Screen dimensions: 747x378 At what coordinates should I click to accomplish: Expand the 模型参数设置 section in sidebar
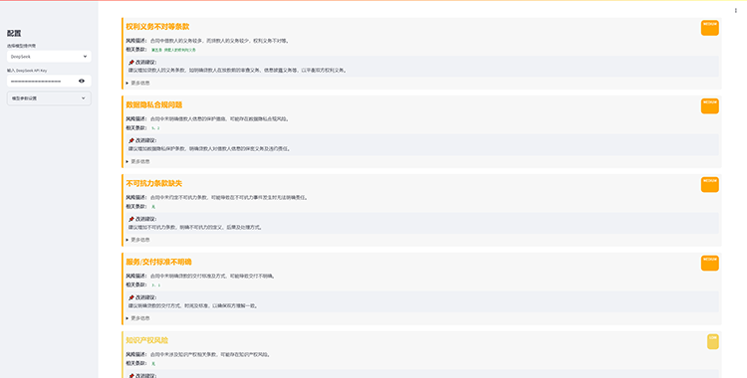pos(49,98)
